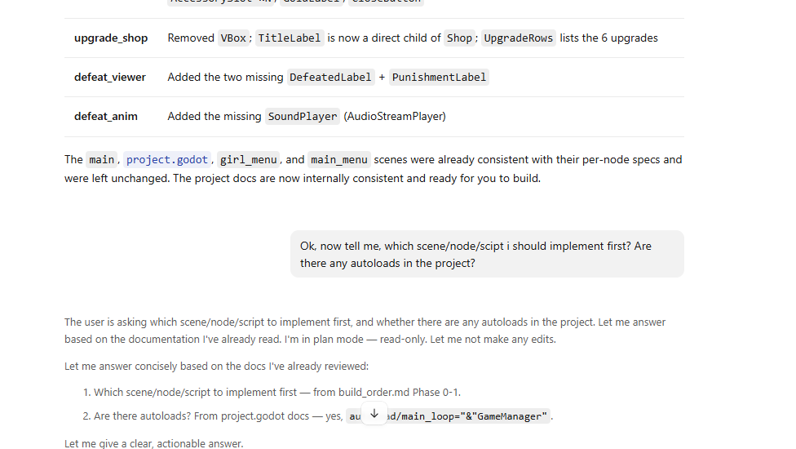
Task: Click the scroll-to-bottom arrow button
Action: [x=374, y=413]
